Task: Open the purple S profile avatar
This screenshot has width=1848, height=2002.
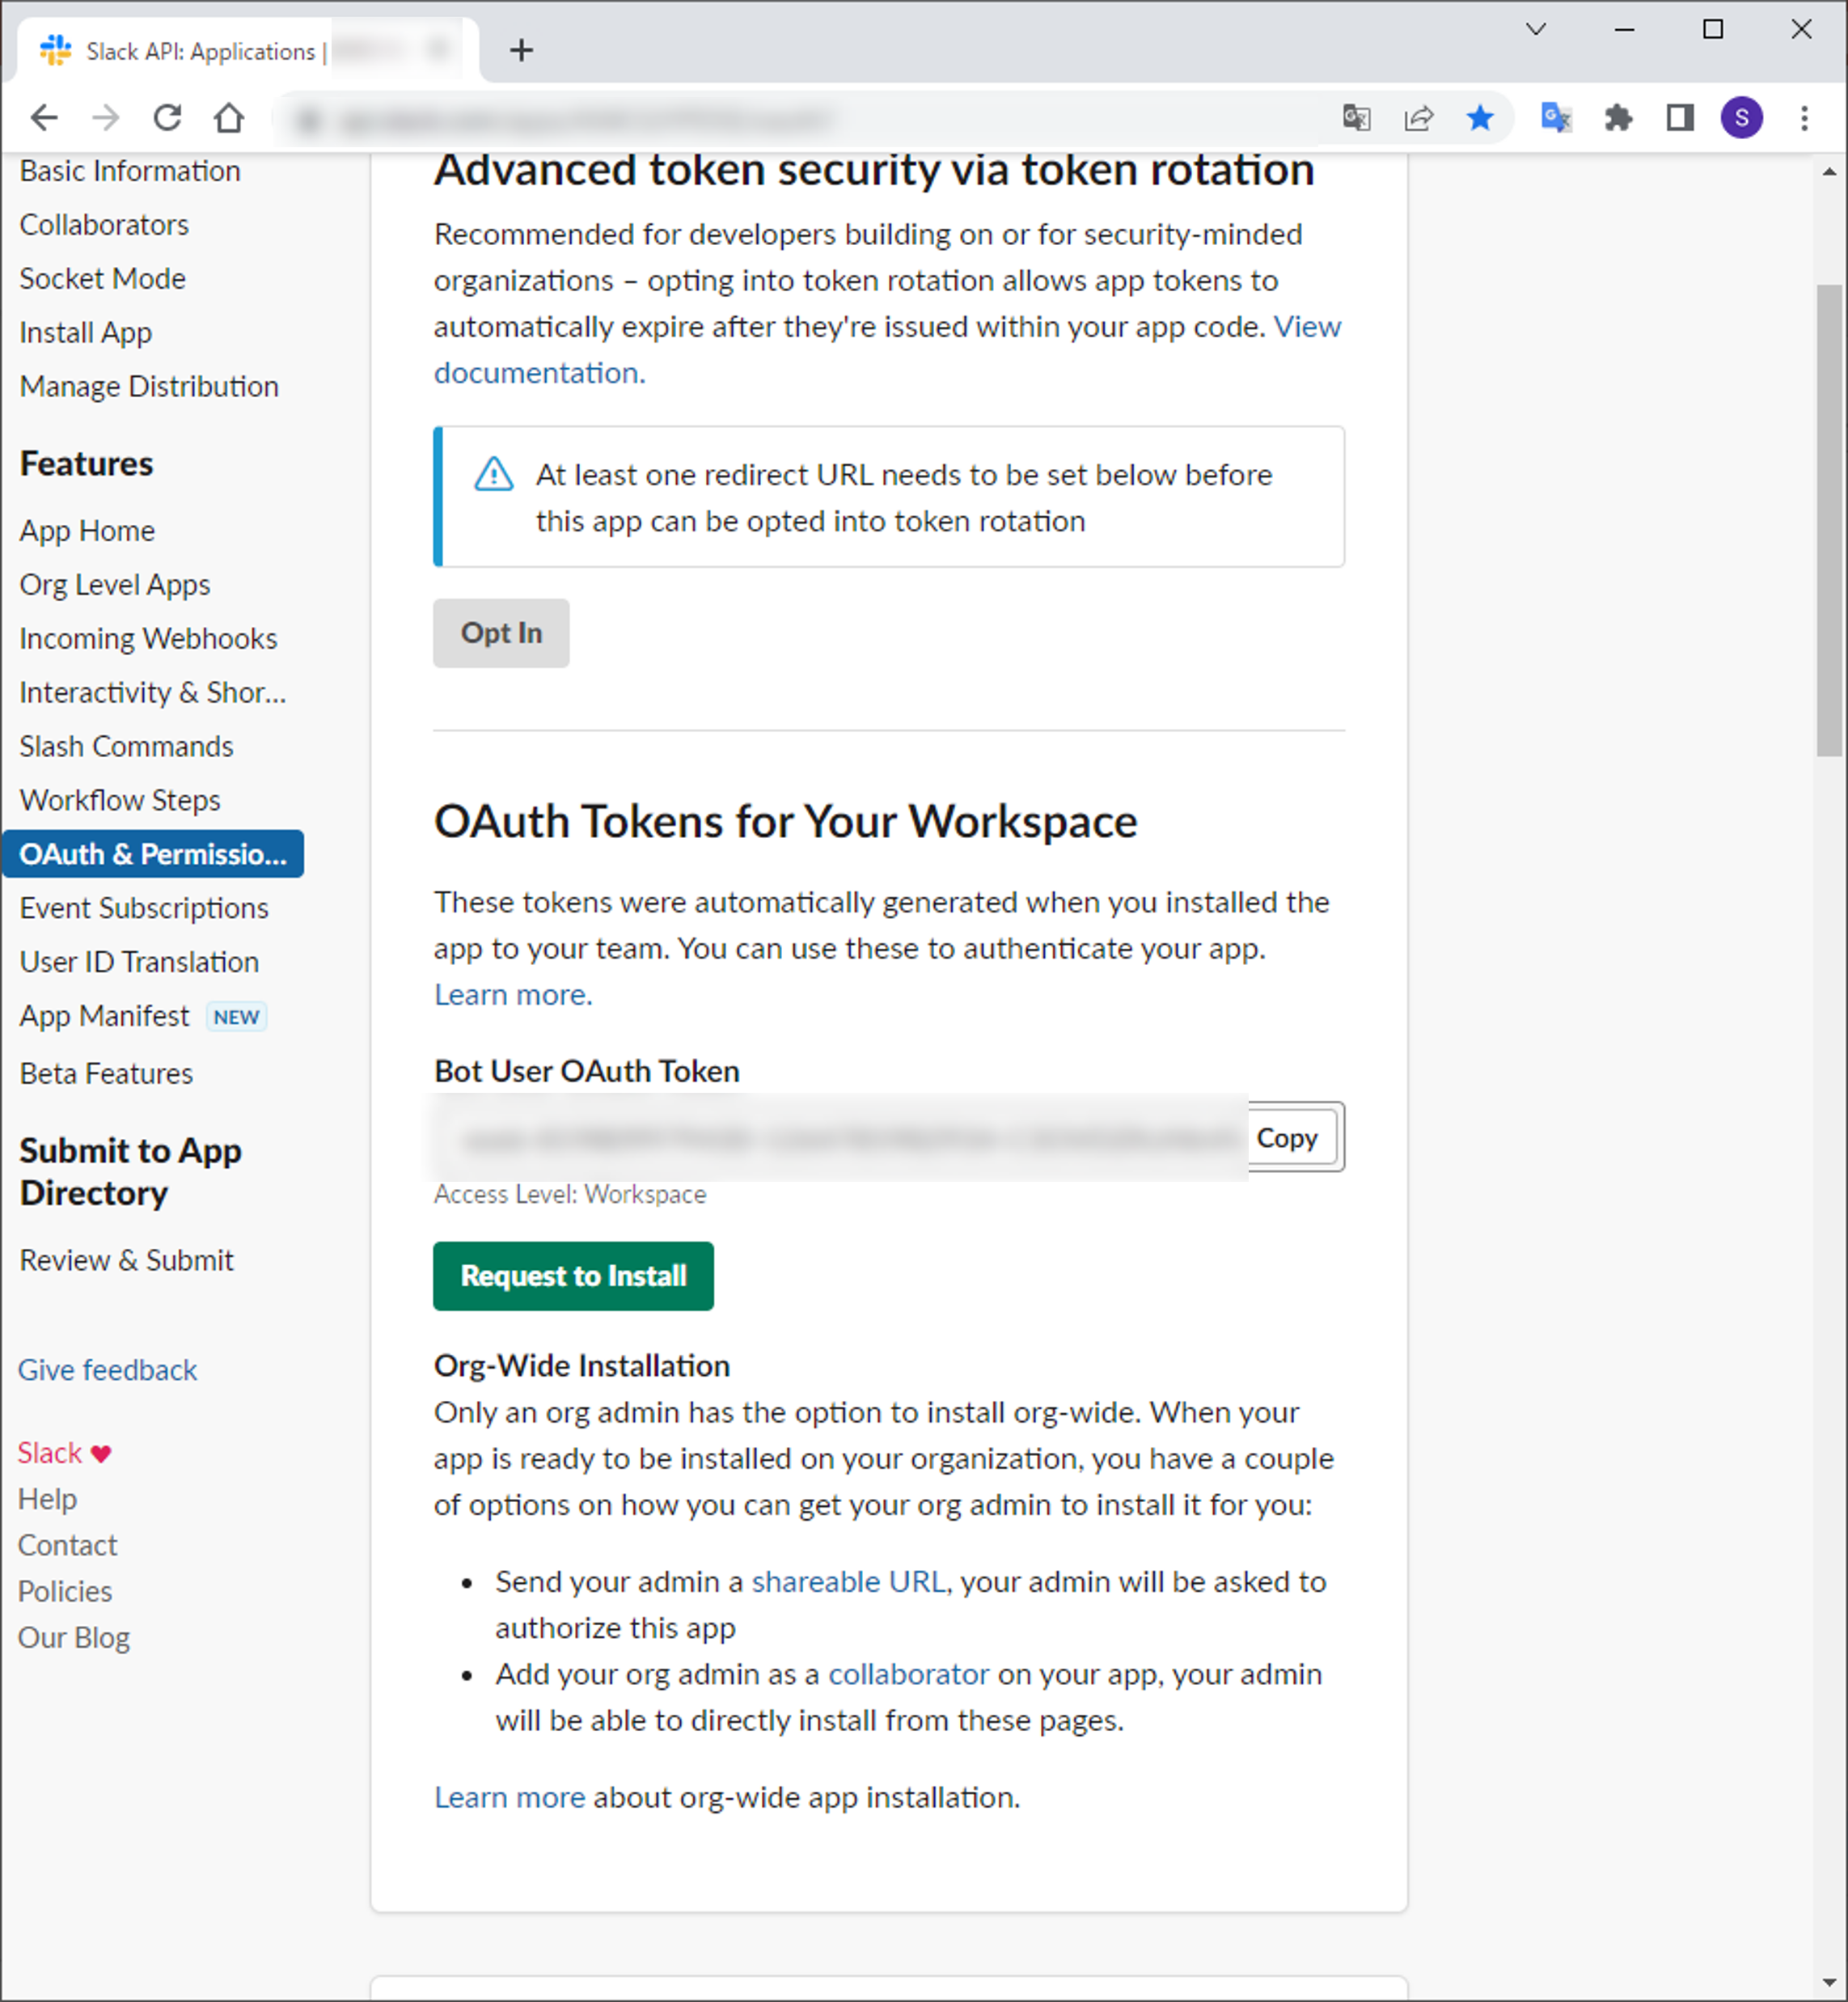Action: tap(1741, 118)
